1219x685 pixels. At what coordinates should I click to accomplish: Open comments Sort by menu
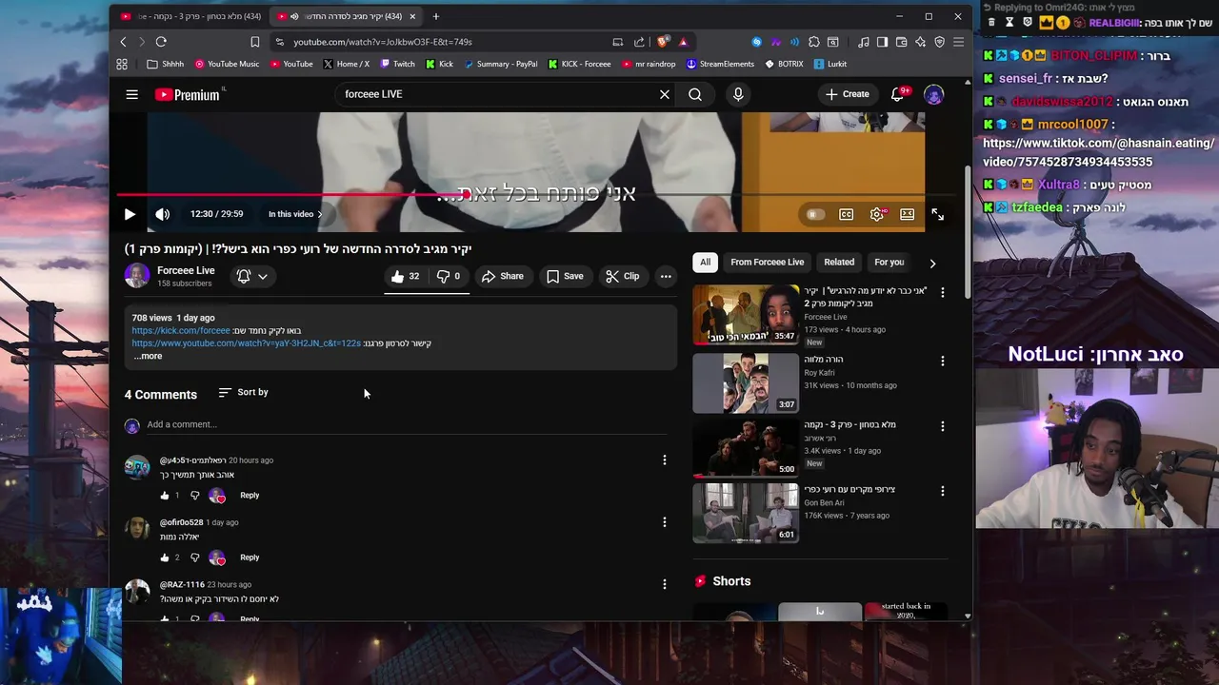244,392
